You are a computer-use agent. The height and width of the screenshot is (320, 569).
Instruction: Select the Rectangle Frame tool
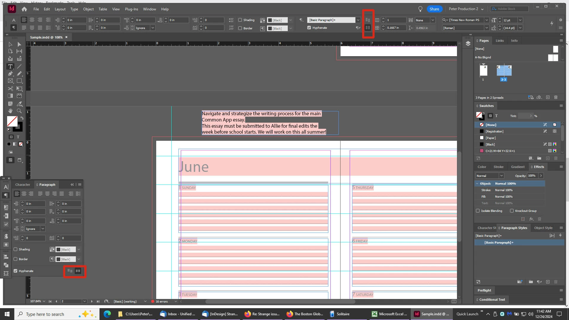tap(10, 81)
